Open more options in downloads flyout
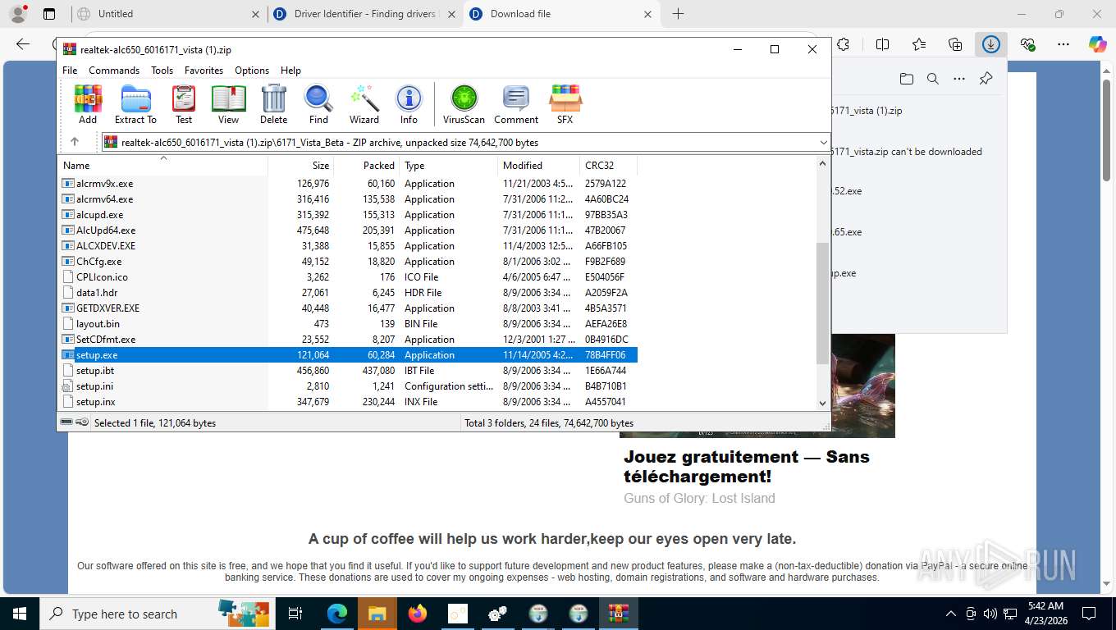Viewport: 1116px width, 630px height. pos(959,79)
